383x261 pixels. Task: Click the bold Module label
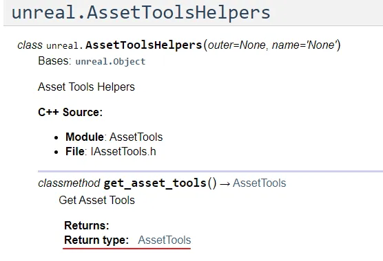pos(85,137)
